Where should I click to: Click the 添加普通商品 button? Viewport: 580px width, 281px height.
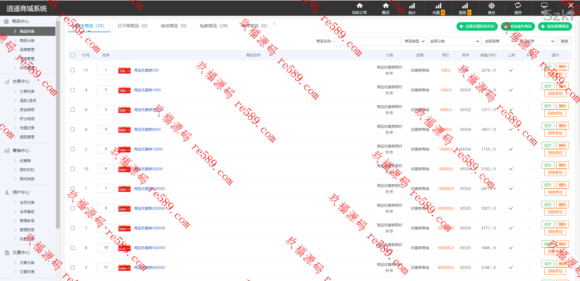coord(555,26)
